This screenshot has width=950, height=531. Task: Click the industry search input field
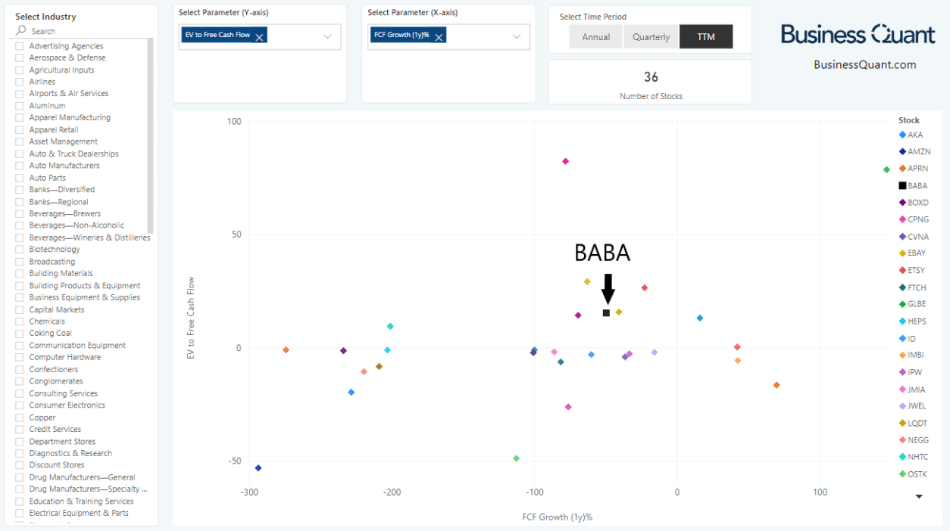(x=83, y=31)
